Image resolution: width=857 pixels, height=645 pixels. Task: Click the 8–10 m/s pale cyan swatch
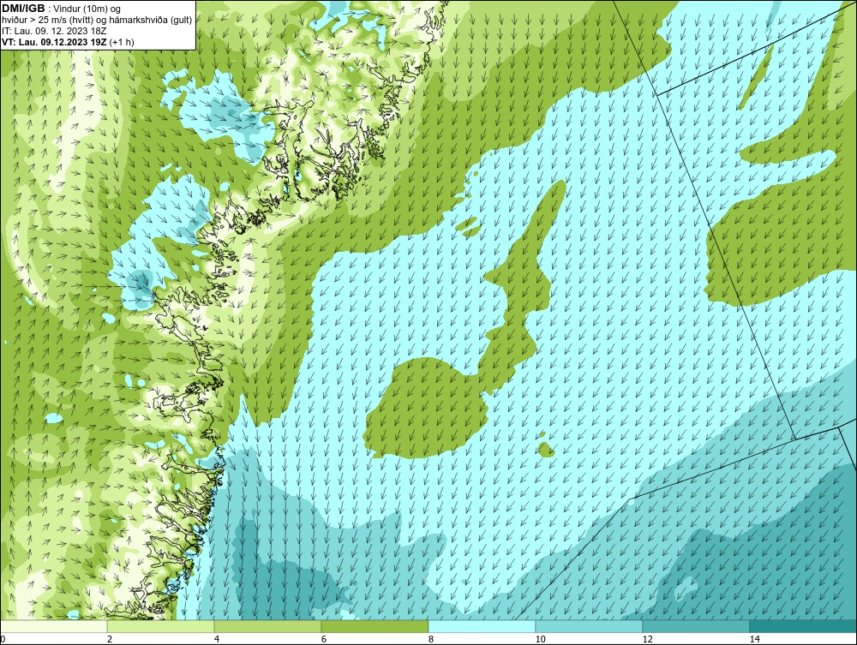pyautogui.click(x=482, y=626)
